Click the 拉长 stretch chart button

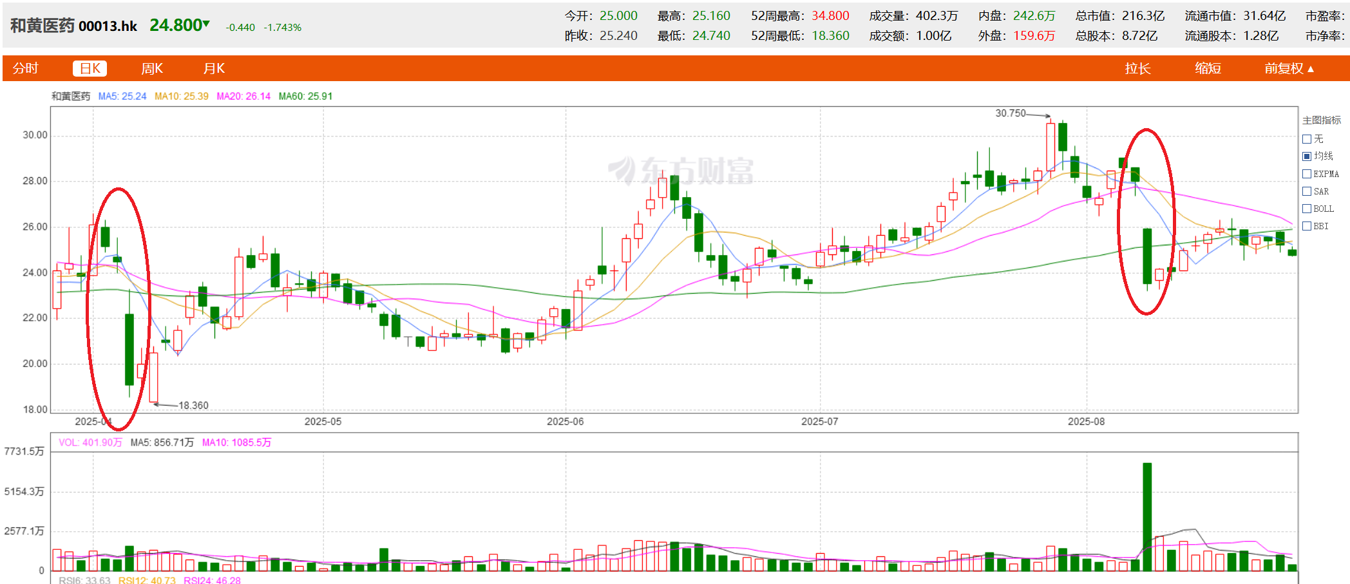pos(1137,68)
